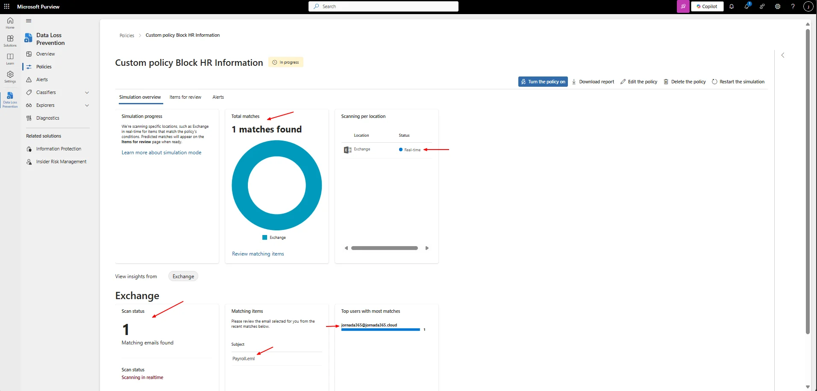Select Data Loss Prevention rail icon
This screenshot has height=391, width=817.
[x=10, y=100]
